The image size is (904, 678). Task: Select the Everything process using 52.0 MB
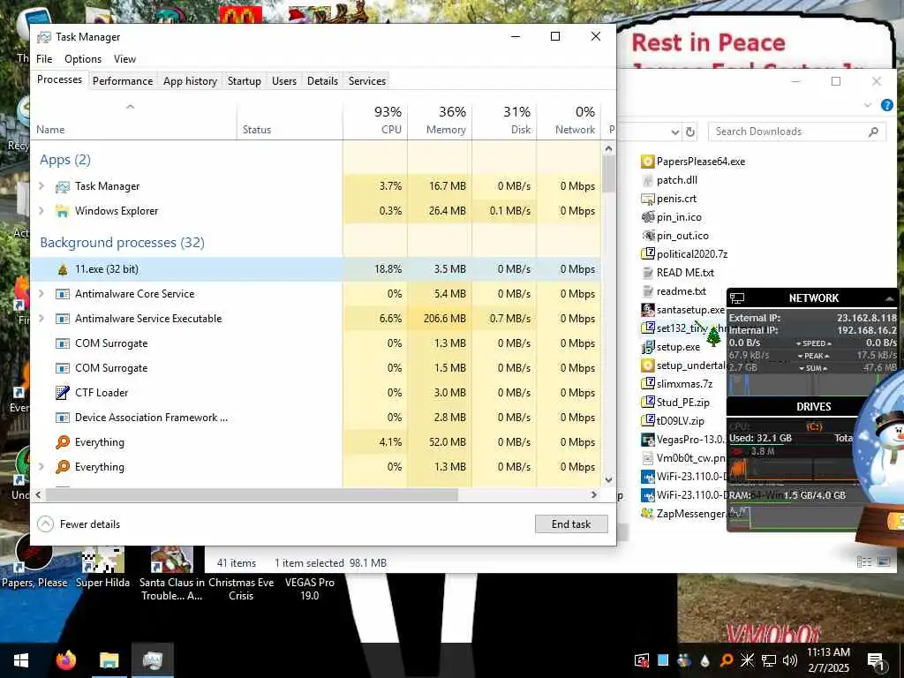point(315,442)
